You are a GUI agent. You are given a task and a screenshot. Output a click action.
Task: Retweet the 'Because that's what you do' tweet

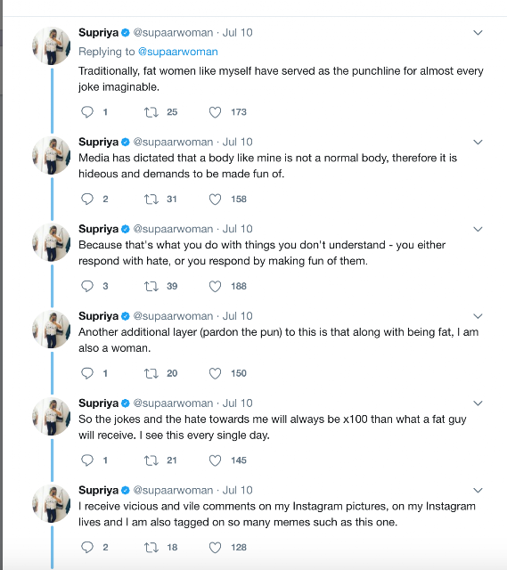(151, 286)
